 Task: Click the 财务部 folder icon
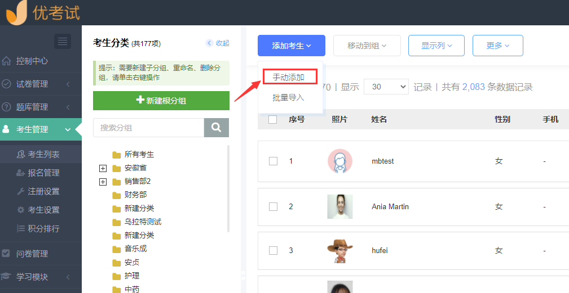point(117,195)
